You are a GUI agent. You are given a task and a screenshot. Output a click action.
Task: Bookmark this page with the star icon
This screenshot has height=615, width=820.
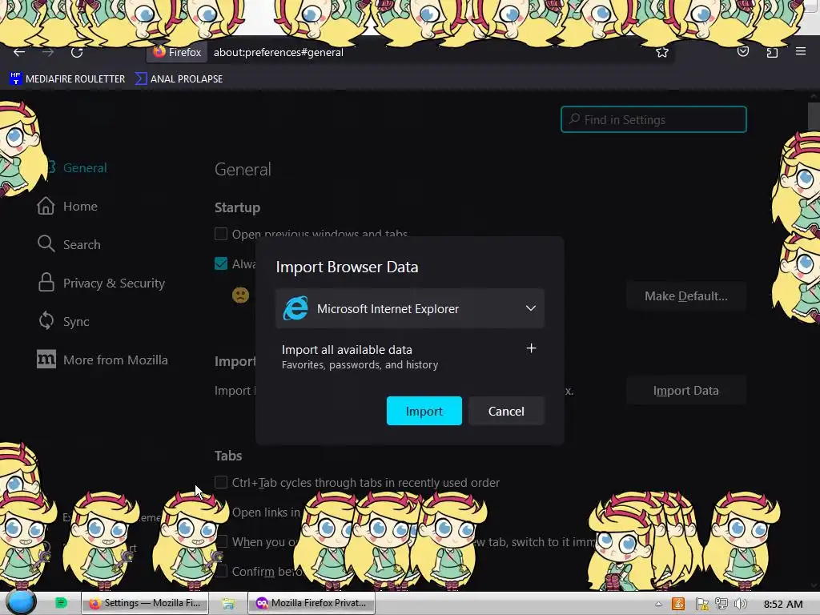(662, 52)
